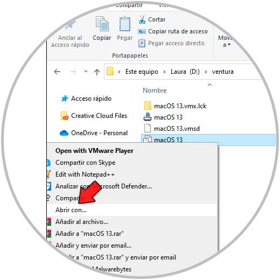Sort files by Nombre column header
The image size is (280, 280).
155,90
